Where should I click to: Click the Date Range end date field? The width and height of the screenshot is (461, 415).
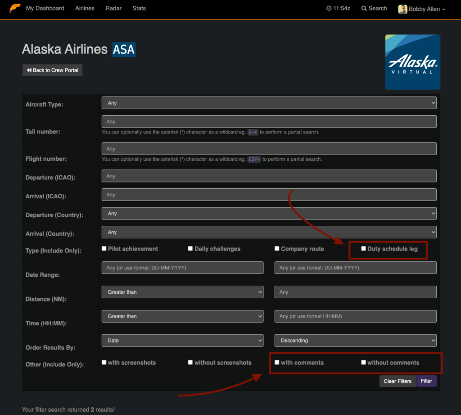click(356, 268)
